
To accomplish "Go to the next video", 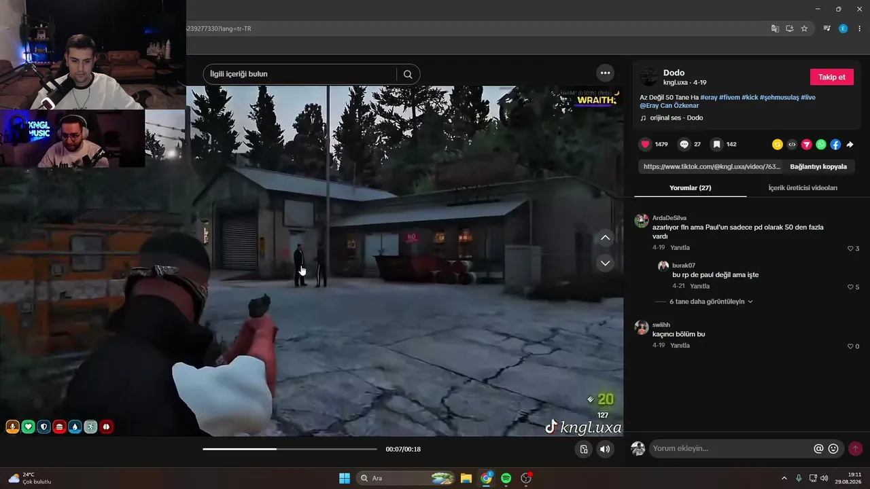I will [606, 263].
